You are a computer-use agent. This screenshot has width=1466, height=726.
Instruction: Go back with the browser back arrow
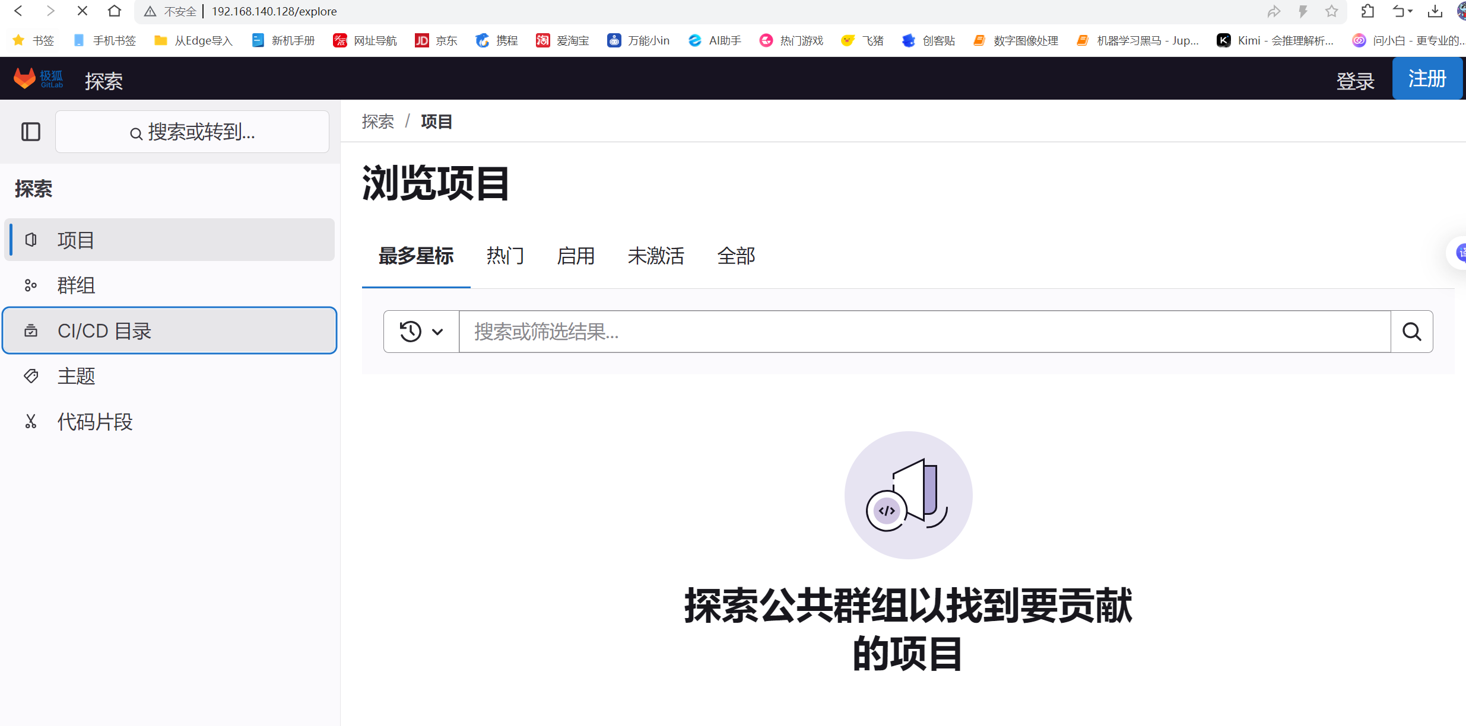[x=18, y=11]
